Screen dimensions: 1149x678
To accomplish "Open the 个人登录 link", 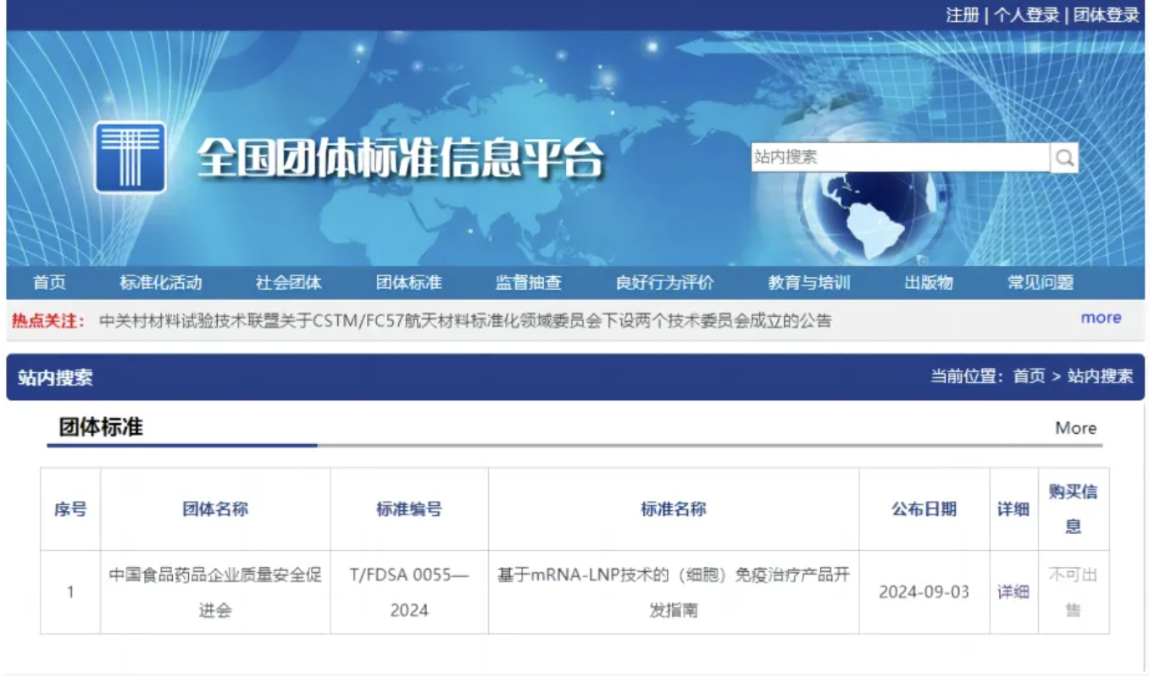I will (x=1026, y=14).
